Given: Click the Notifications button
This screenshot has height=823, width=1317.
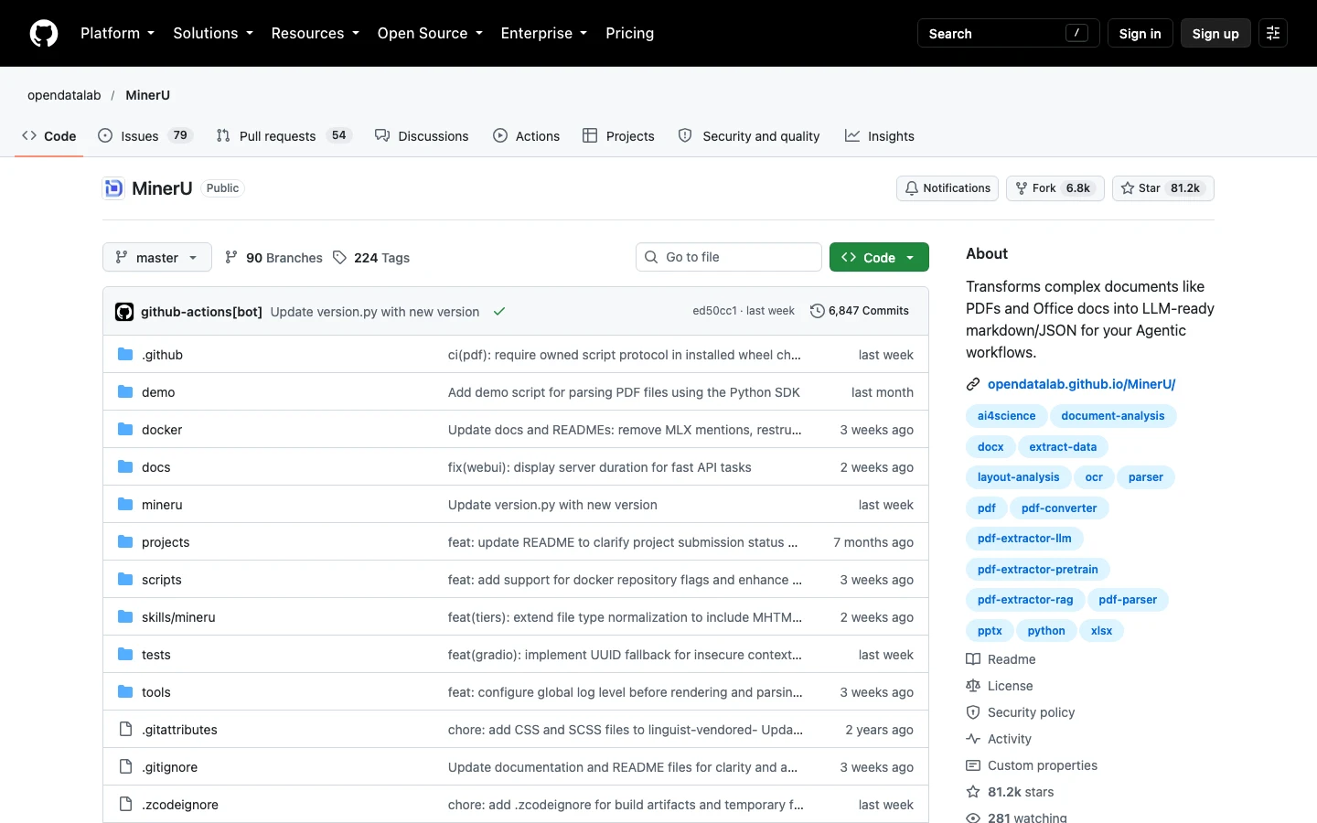Looking at the screenshot, I should click(948, 188).
